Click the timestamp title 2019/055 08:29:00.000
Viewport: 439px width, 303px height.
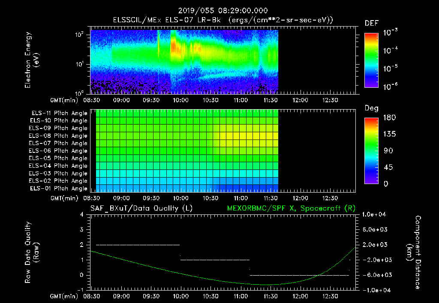point(223,11)
